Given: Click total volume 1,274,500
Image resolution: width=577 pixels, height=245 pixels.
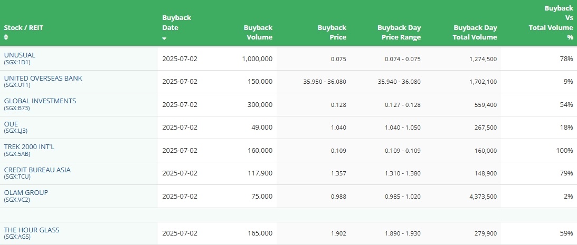Looking at the screenshot, I should coord(483,59).
